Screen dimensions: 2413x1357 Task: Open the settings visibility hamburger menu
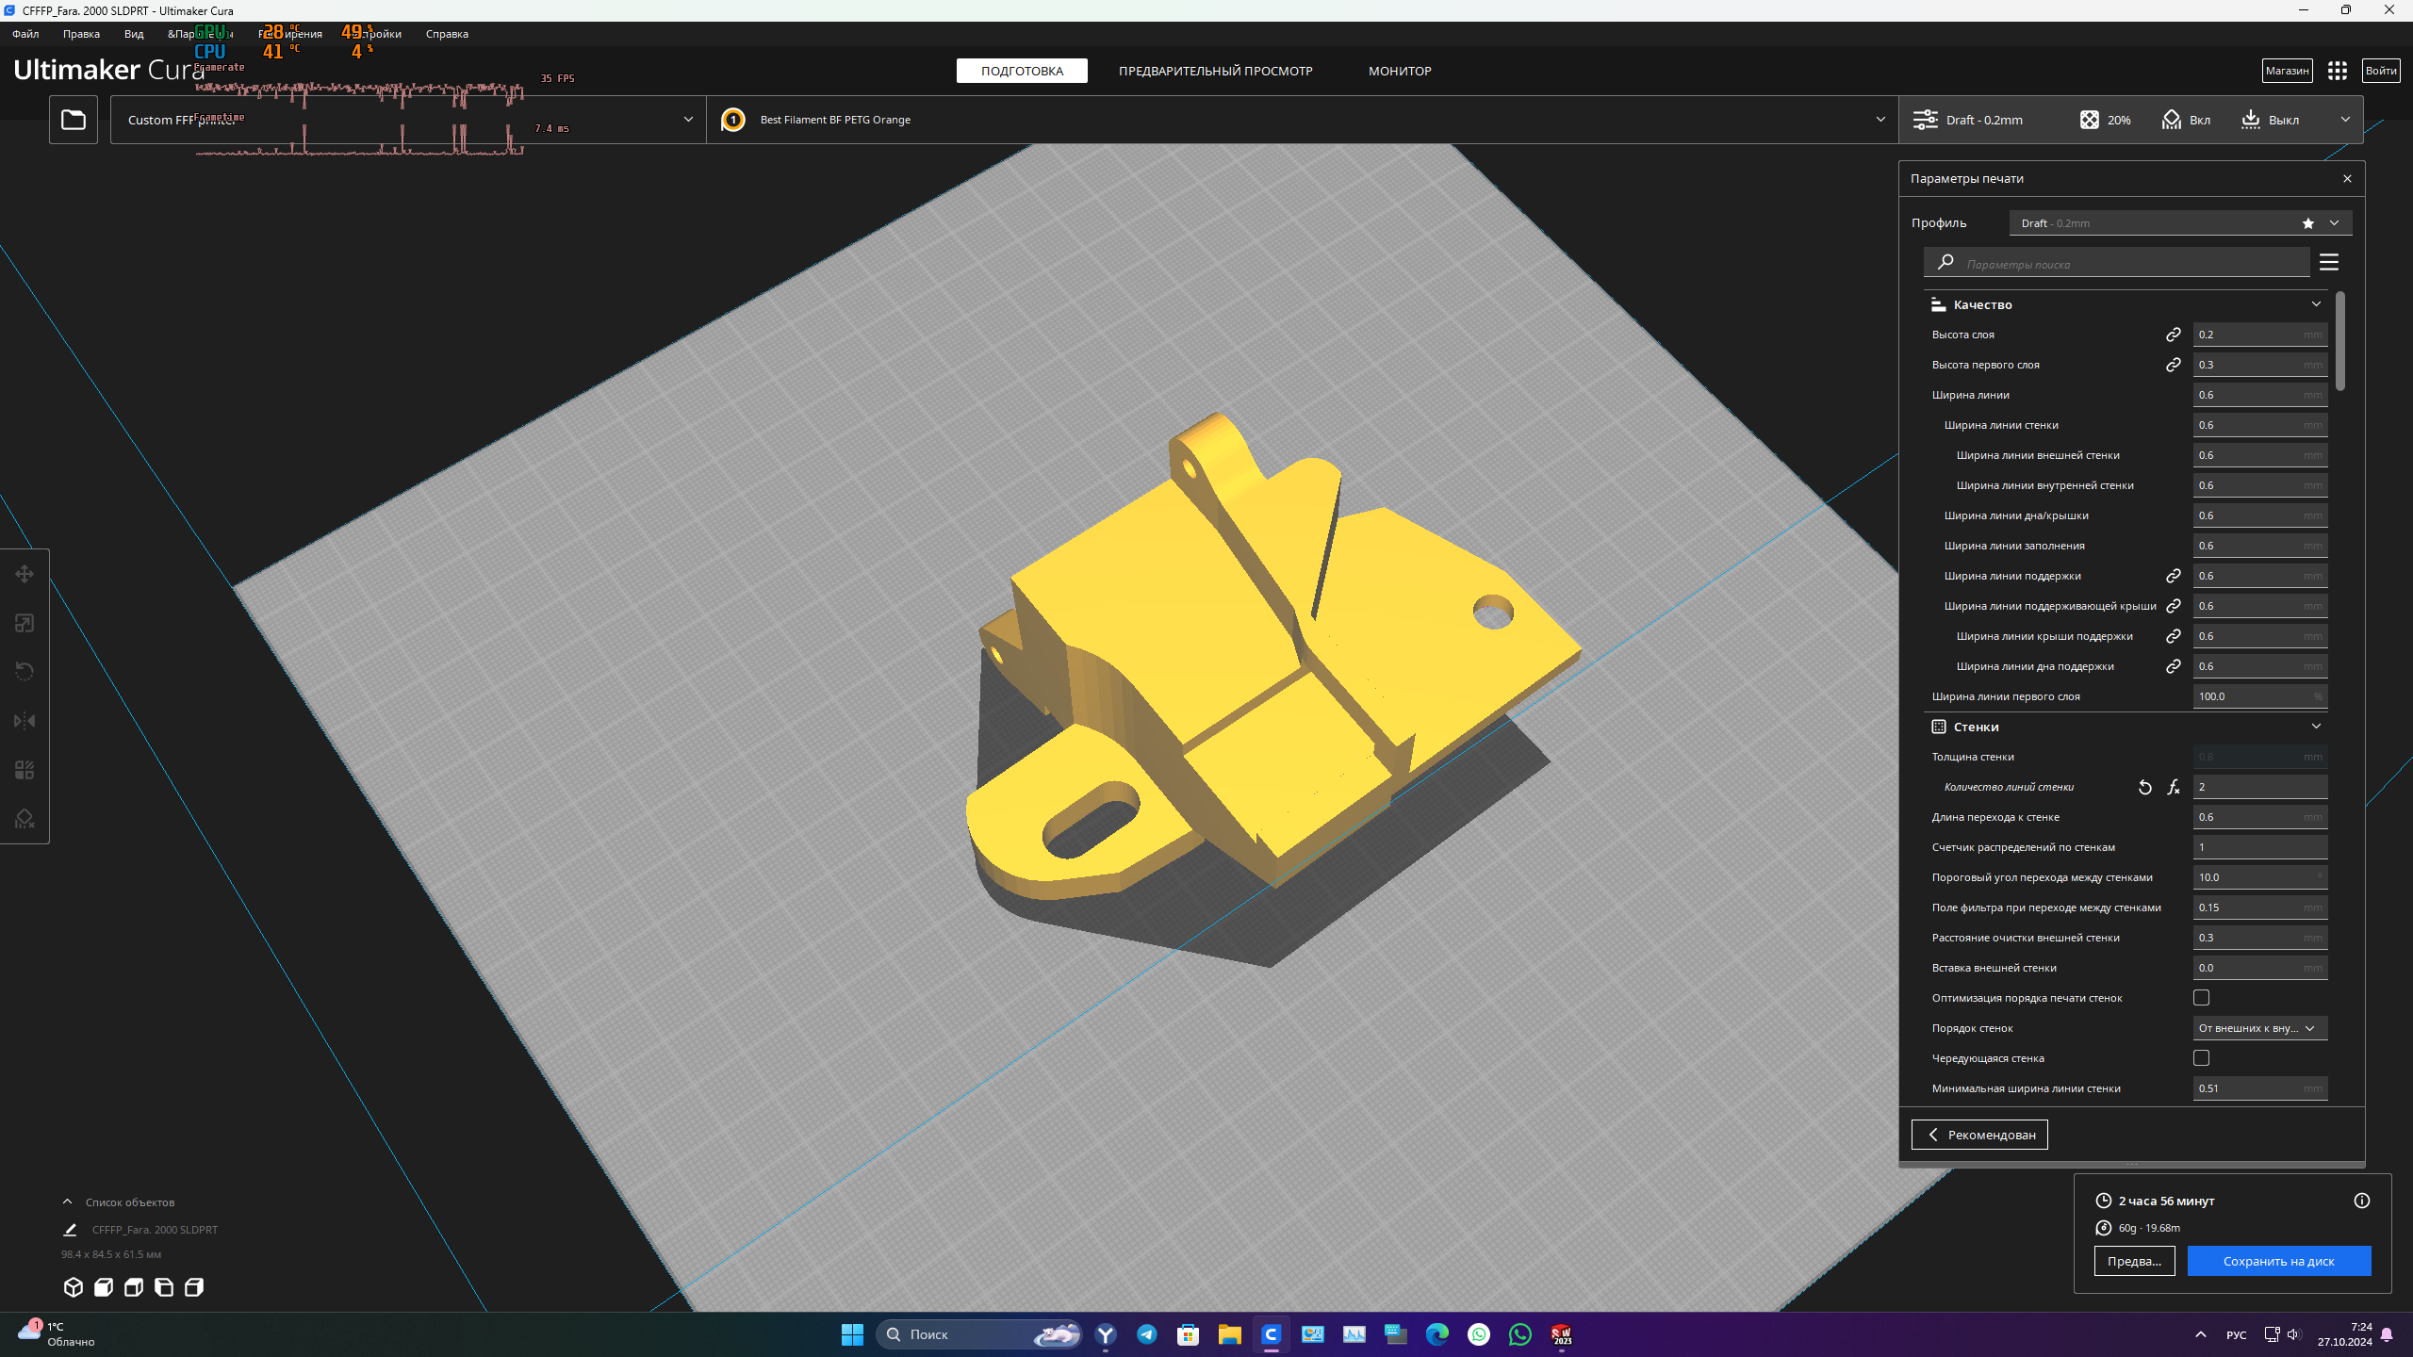(2329, 263)
